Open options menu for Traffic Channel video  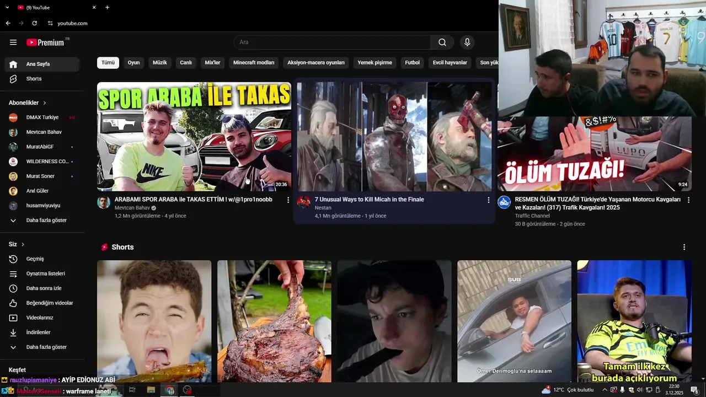click(688, 200)
